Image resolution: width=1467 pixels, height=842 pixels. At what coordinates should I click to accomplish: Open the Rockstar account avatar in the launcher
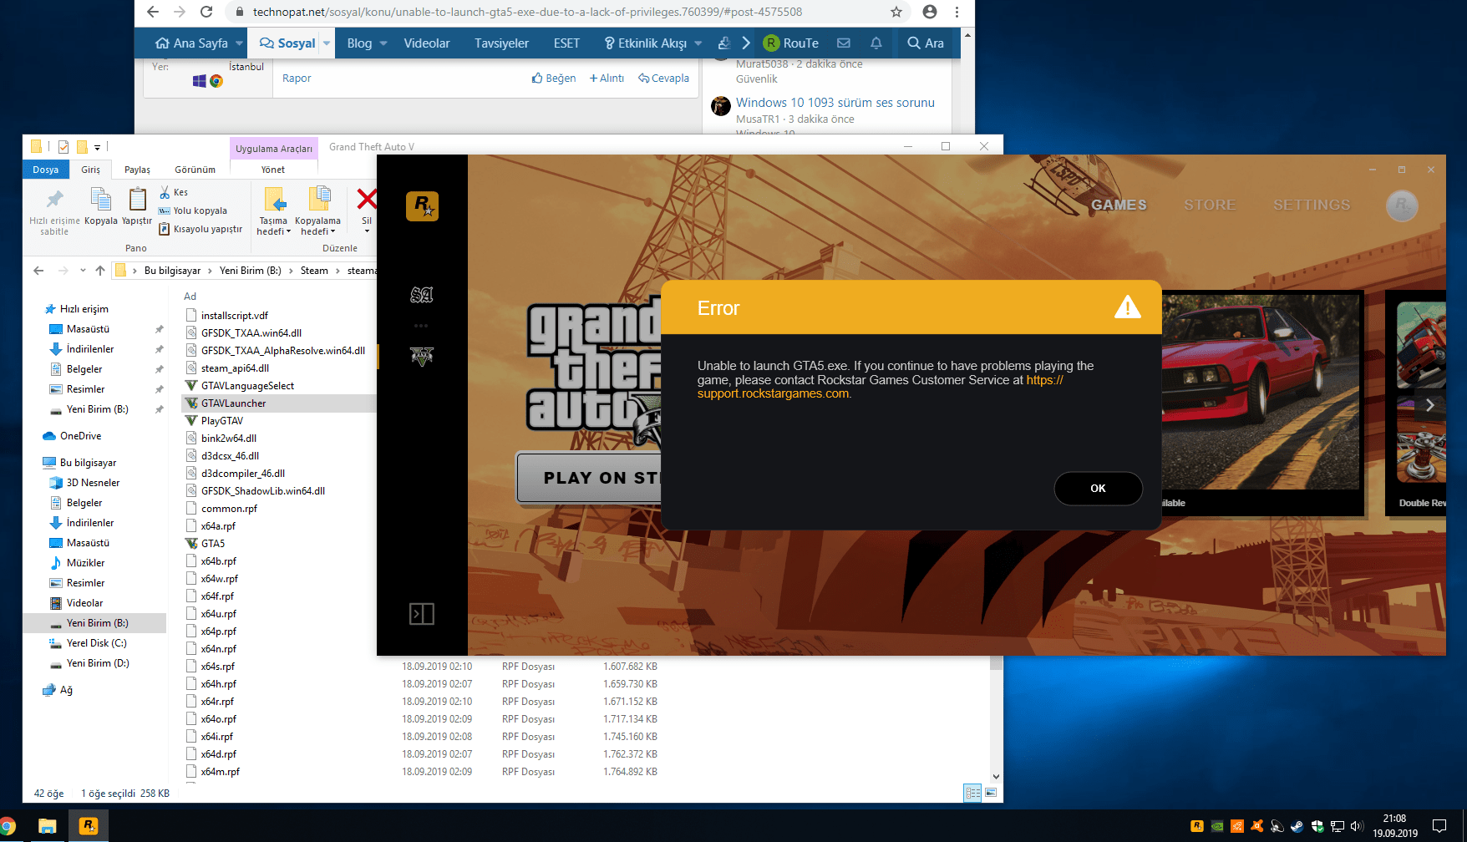[x=1402, y=205]
